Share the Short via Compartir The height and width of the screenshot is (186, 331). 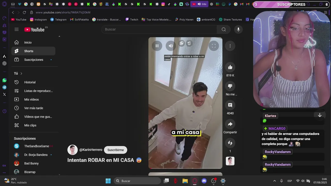pyautogui.click(x=230, y=124)
